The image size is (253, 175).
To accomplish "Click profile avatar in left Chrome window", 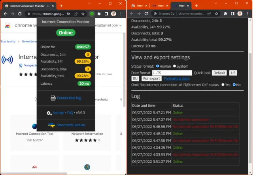I will pos(113,14).
